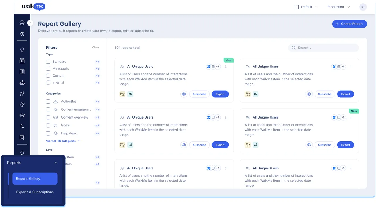376x208 pixels.
Task: Check the ActionBot category checkbox
Action: coord(48,102)
